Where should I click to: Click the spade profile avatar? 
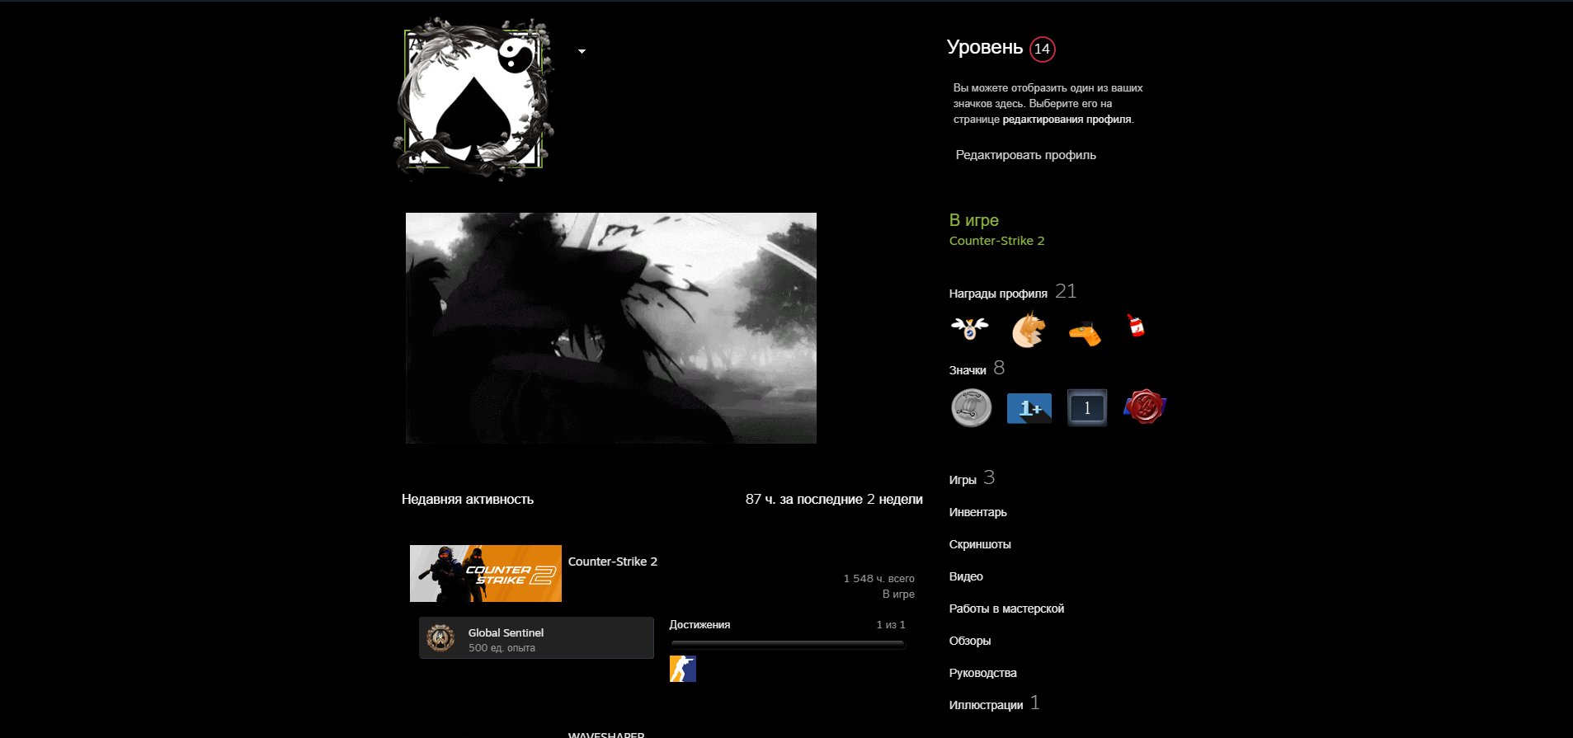pos(473,99)
